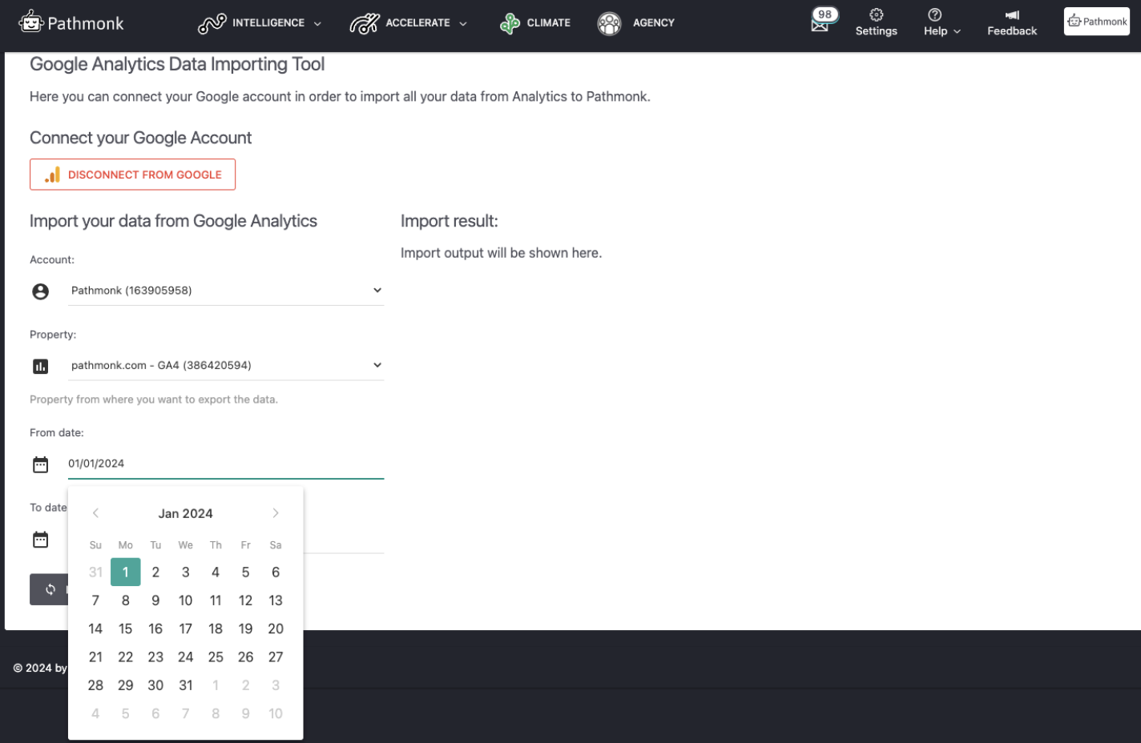Viewport: 1141px width, 743px height.
Task: Click the Intelligence network icon in navbar
Action: tap(212, 22)
